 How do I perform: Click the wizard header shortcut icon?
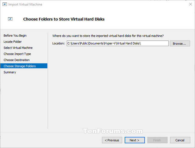10,19
